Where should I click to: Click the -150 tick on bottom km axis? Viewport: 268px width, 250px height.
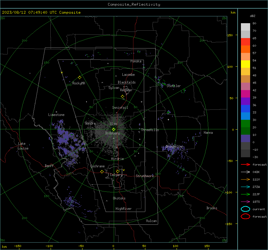click(18, 246)
